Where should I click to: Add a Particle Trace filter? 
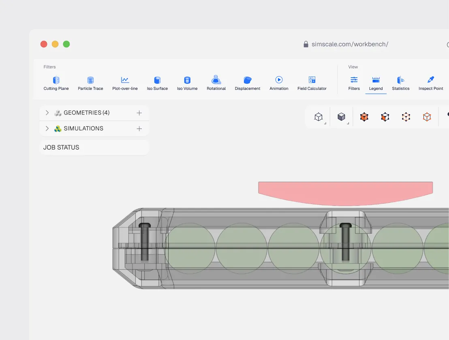point(90,83)
